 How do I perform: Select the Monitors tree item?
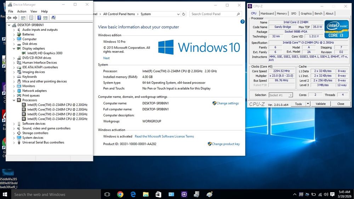coord(29,86)
